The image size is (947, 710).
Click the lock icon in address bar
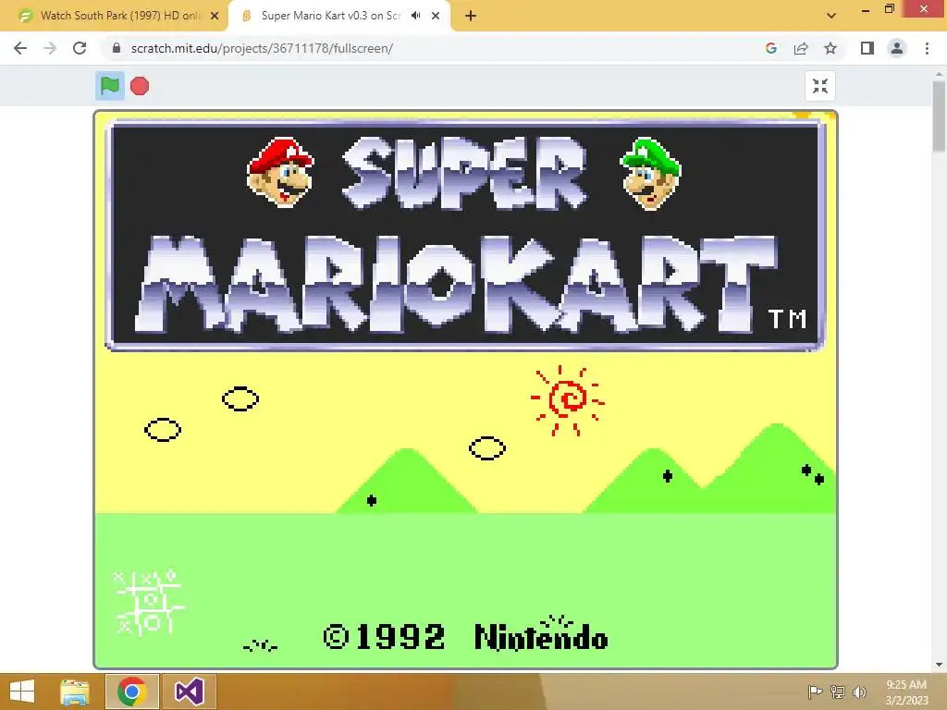pyautogui.click(x=117, y=48)
